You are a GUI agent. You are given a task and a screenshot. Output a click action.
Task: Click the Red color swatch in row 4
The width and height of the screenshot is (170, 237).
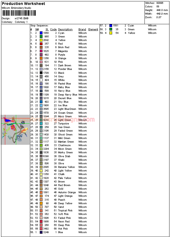click(41, 44)
